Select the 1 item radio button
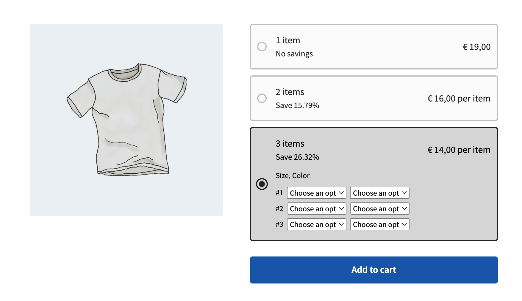Screen dimensions: 522x301 pyautogui.click(x=262, y=47)
